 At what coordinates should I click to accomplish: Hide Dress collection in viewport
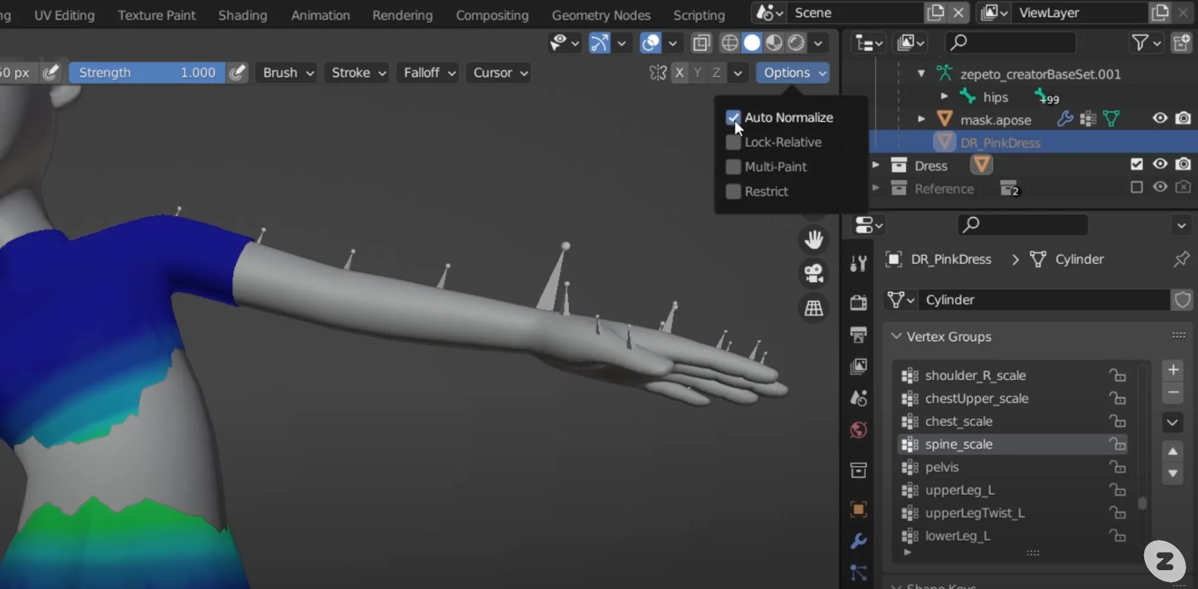click(x=1160, y=164)
